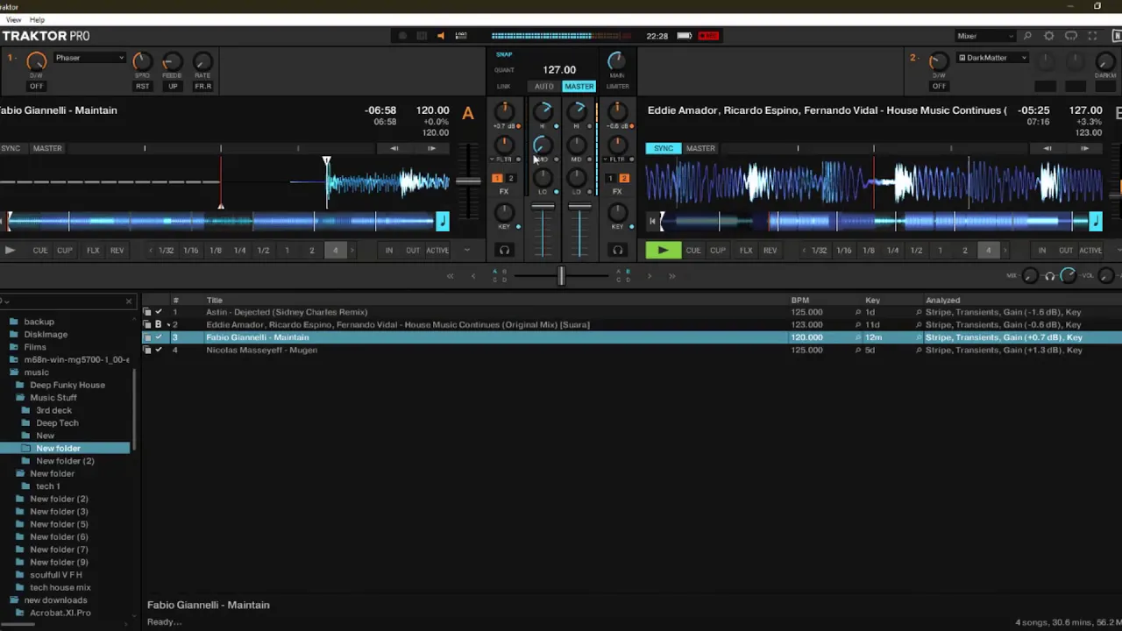Expand deck A advanced panel chevron
This screenshot has width=1122, height=631.
[466, 251]
